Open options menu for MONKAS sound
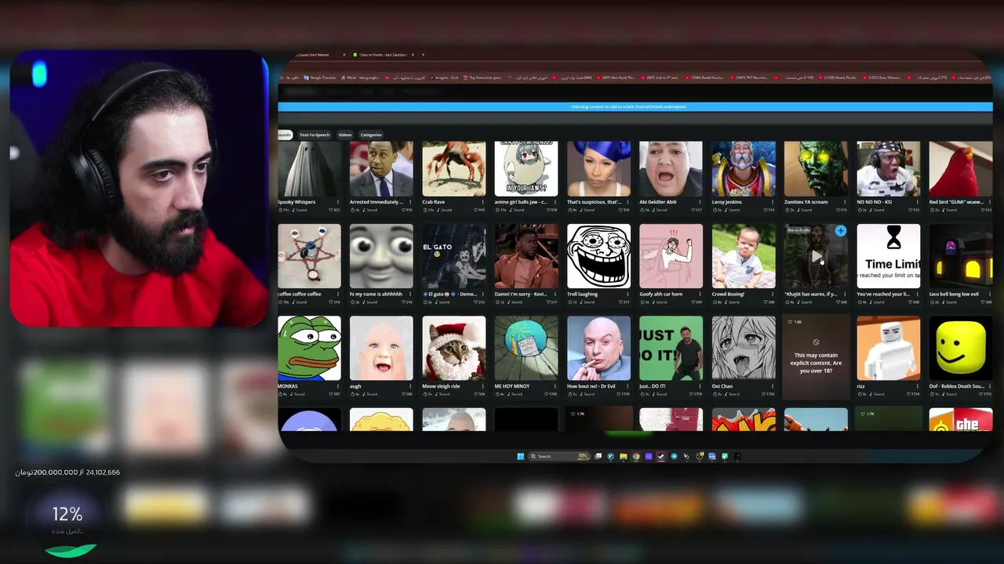 [338, 386]
